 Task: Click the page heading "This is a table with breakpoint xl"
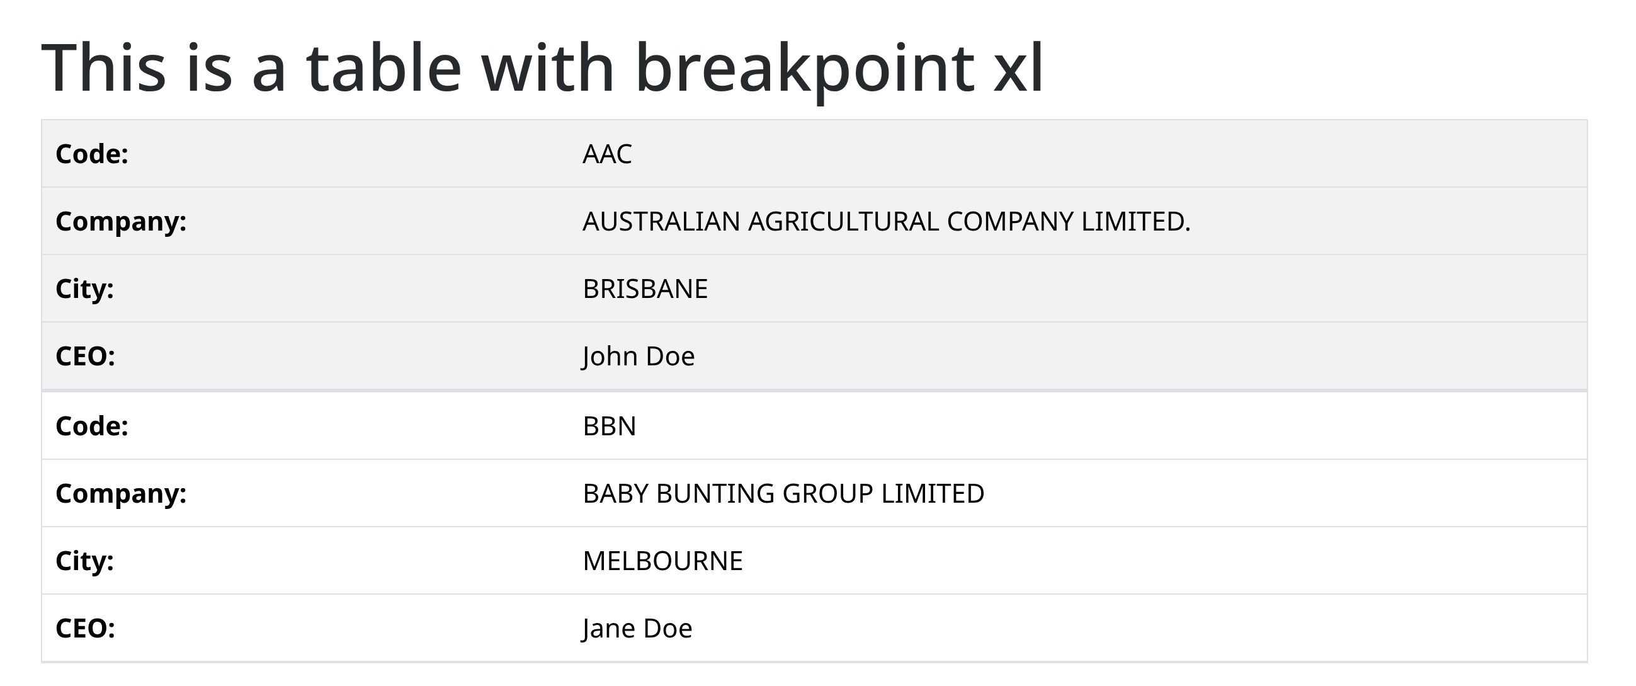click(542, 67)
